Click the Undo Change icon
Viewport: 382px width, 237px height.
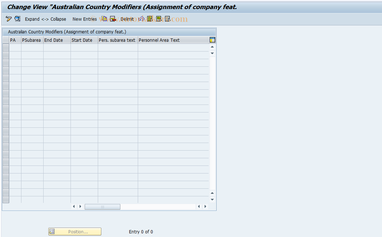click(141, 19)
